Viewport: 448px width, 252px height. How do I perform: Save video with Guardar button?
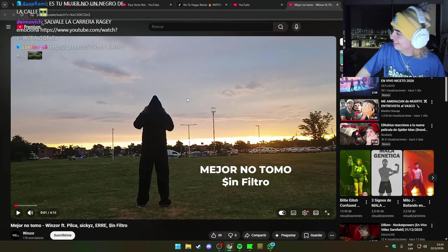[313, 235]
